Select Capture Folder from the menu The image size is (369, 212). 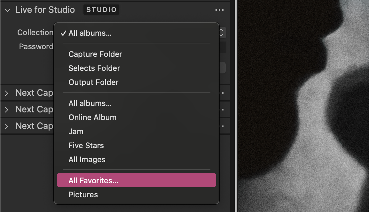pyautogui.click(x=95, y=54)
